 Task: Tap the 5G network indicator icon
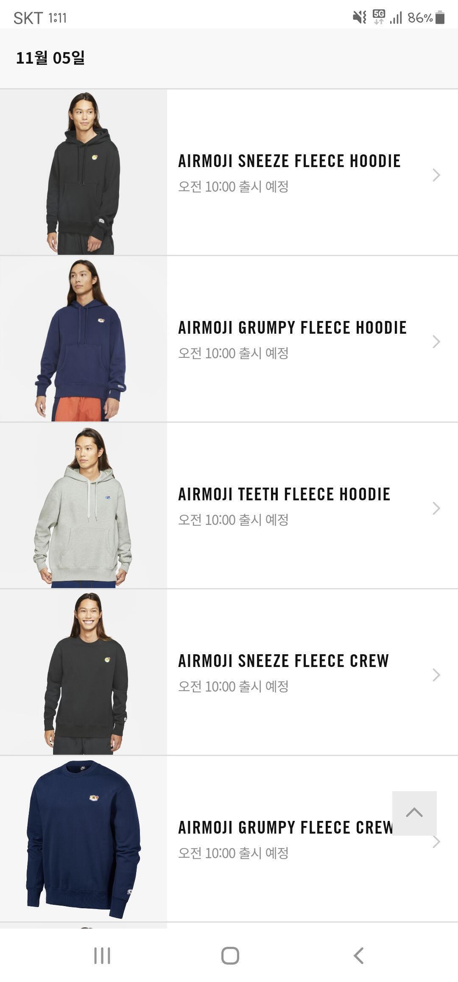point(379,17)
